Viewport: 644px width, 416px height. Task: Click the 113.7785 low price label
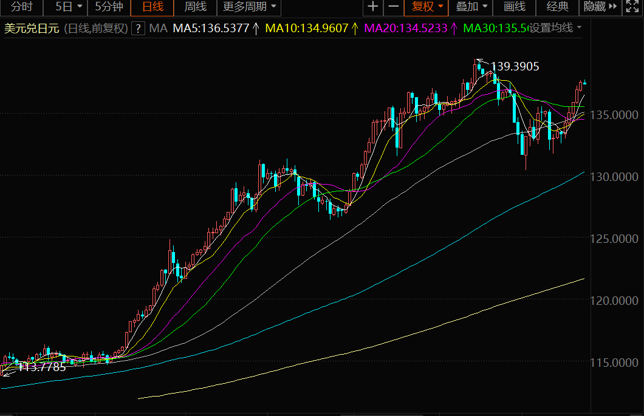42,367
